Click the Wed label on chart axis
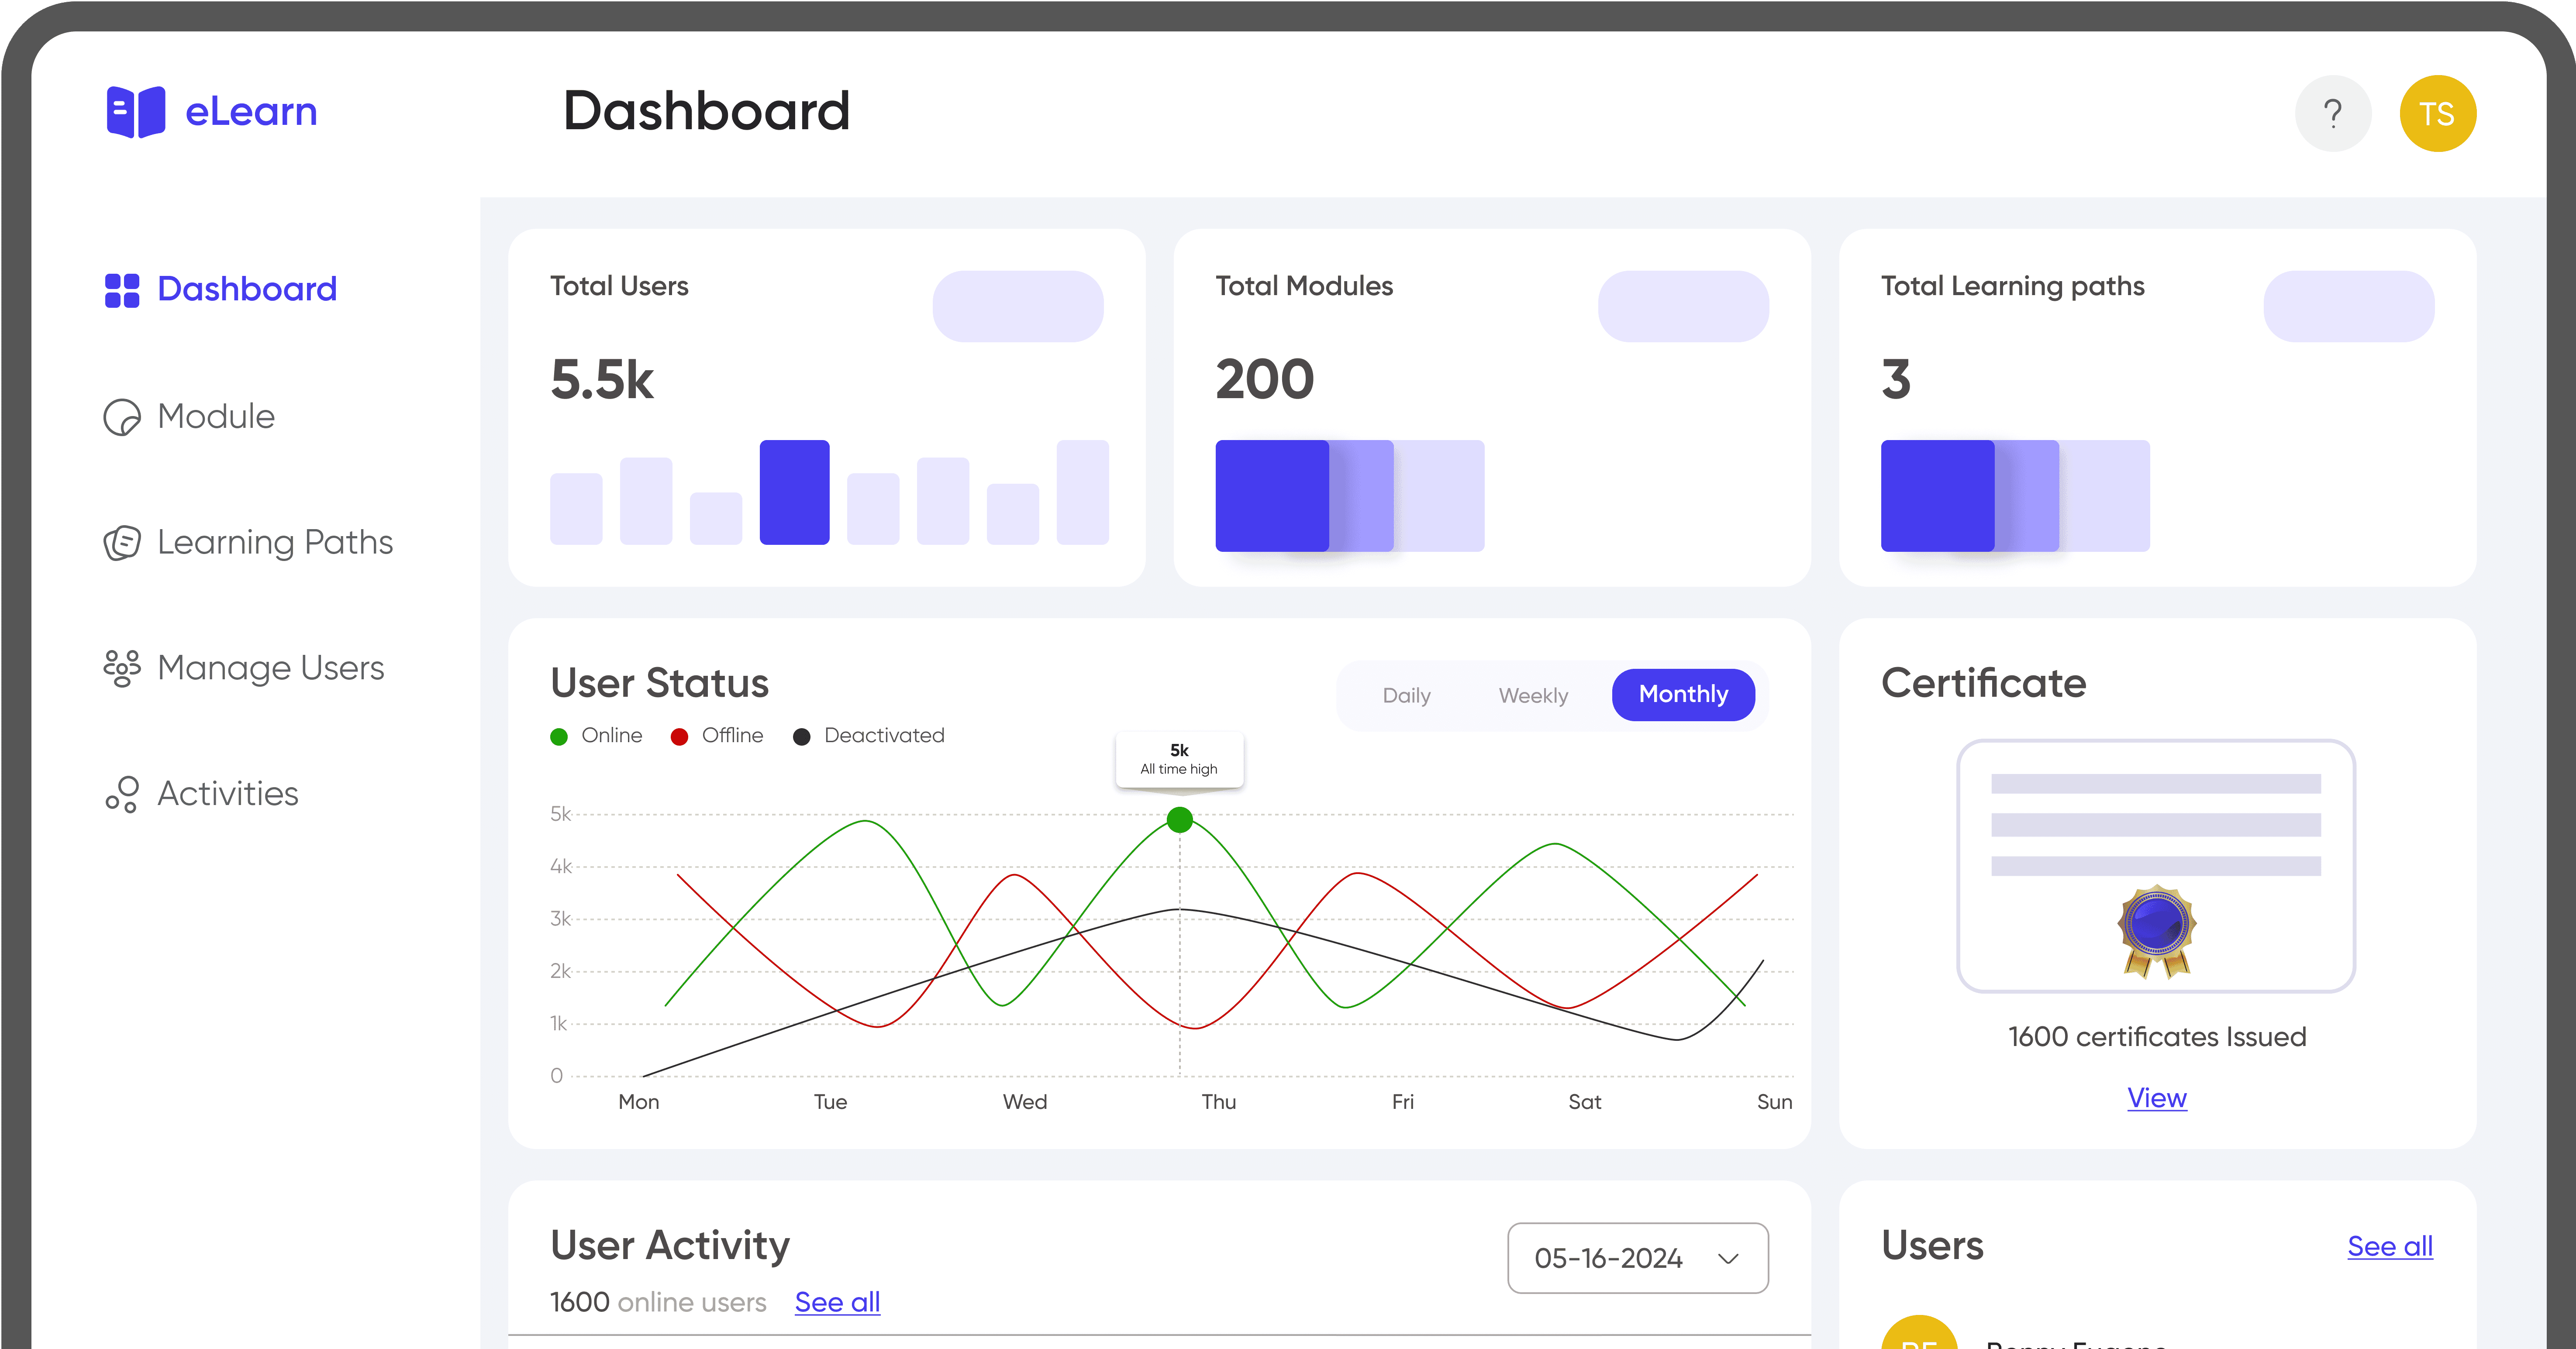 pyautogui.click(x=1025, y=1102)
